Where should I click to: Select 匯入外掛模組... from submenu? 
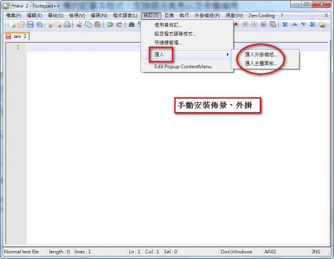[x=261, y=55]
